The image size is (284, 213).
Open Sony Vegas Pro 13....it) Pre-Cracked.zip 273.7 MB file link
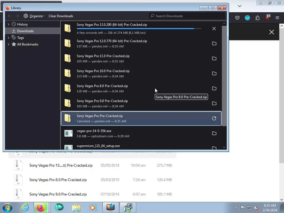coord(61,165)
